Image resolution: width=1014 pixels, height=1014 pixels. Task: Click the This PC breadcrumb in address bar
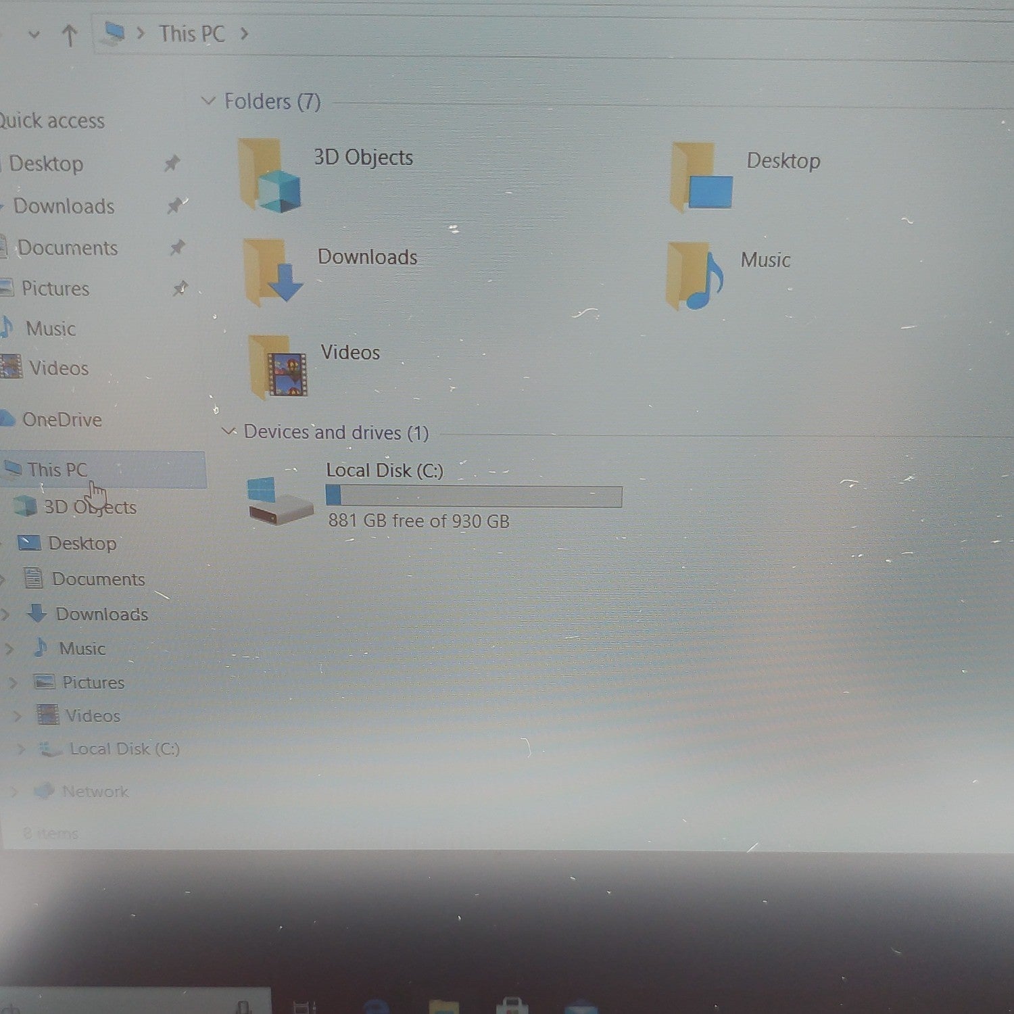click(191, 34)
